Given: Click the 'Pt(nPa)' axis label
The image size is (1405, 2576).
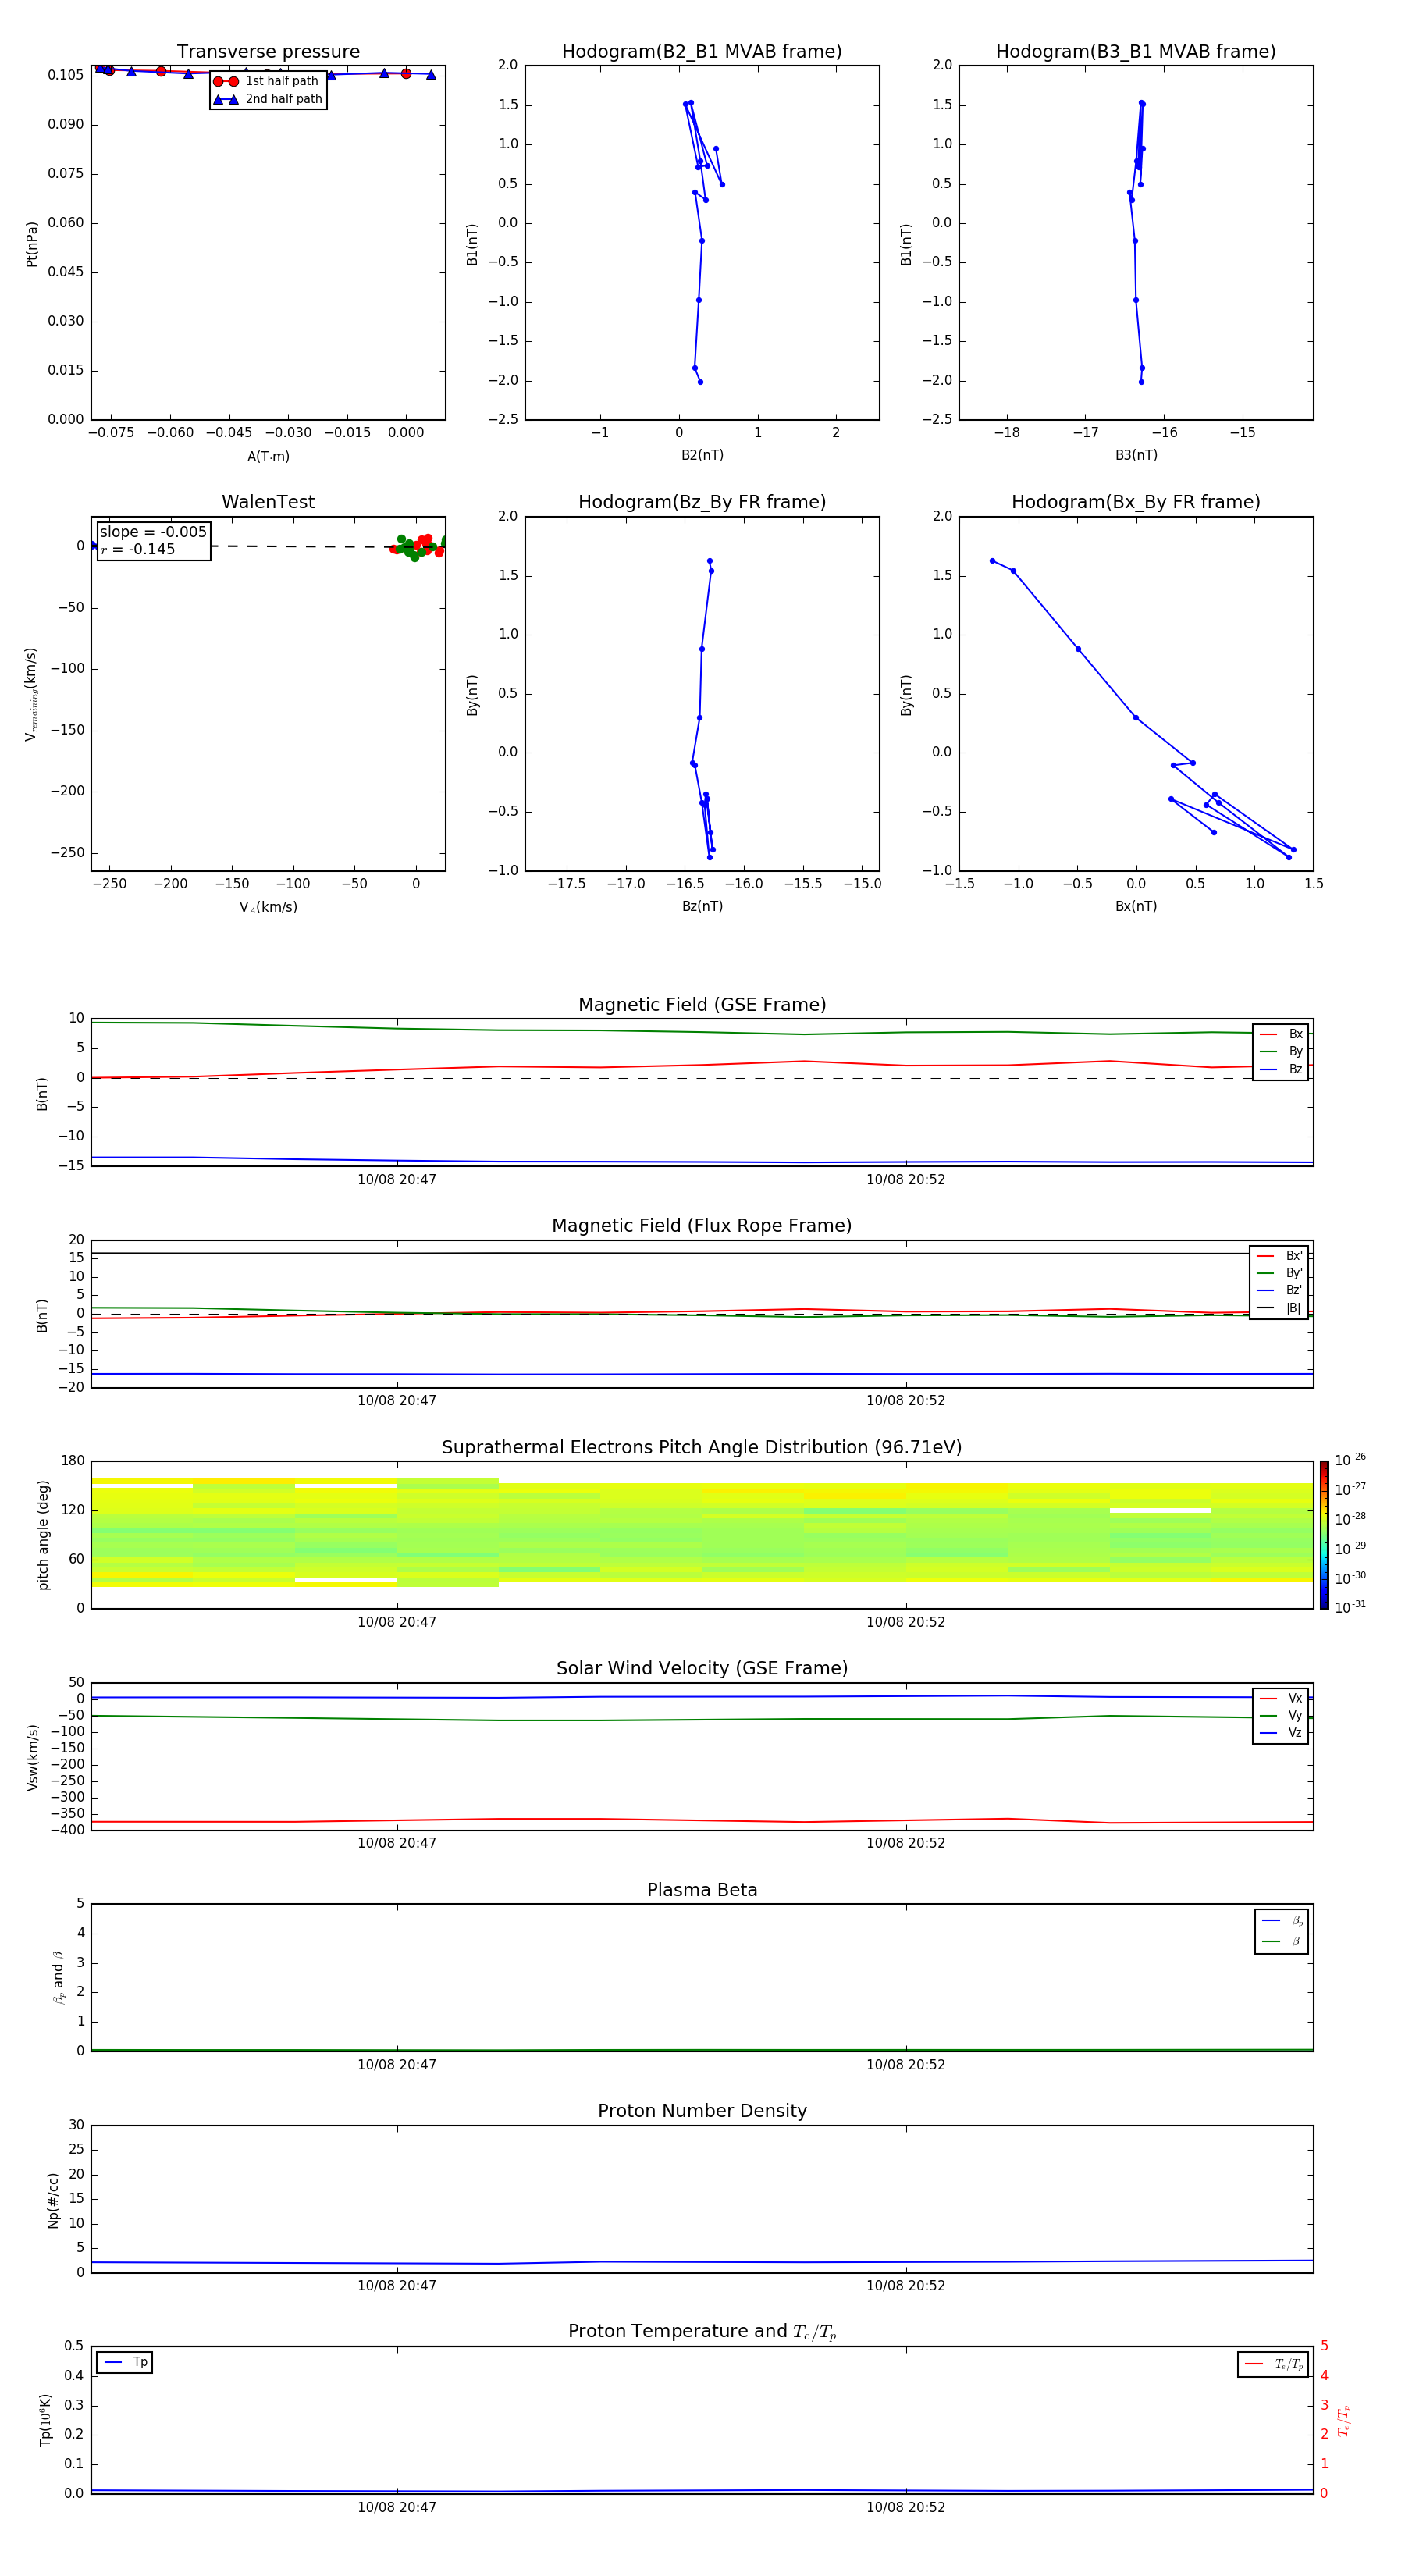Looking at the screenshot, I should 32,244.
